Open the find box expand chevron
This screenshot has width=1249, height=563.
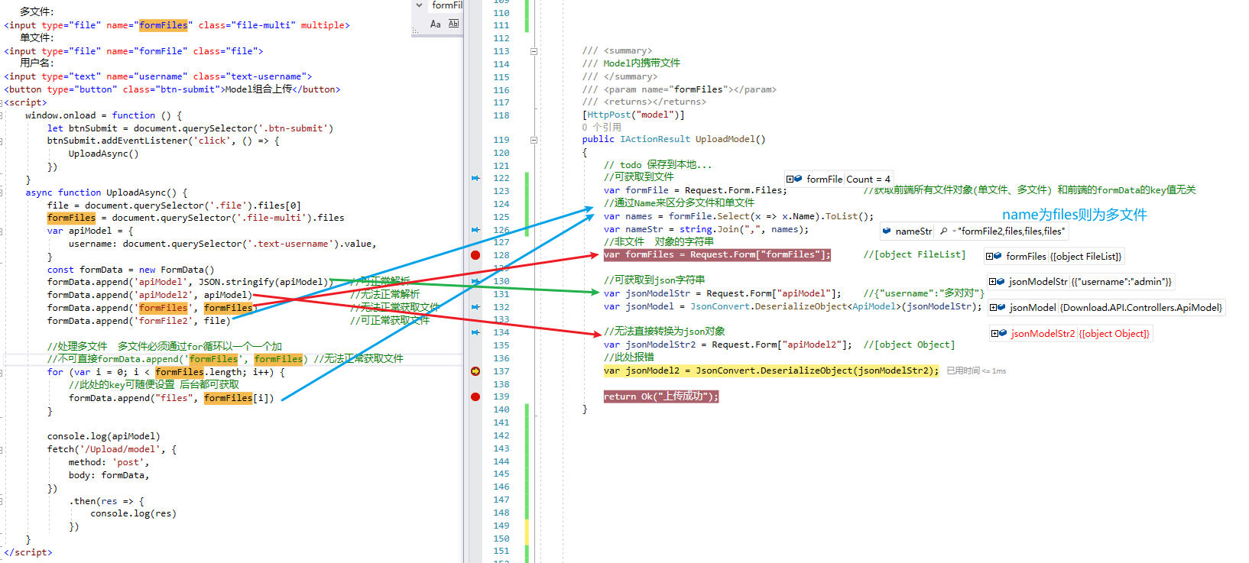(x=419, y=5)
